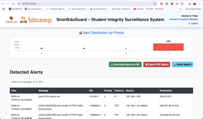This screenshot has width=203, height=119.
Task: Open YouTube bookmark
Action: [139, 9]
